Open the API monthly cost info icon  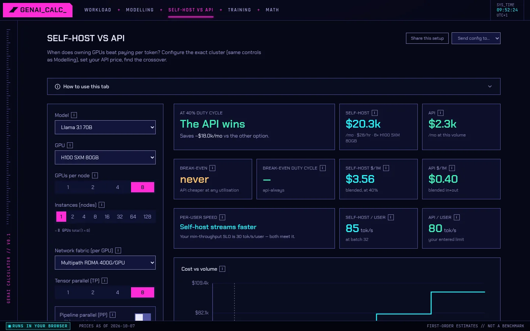pos(441,113)
